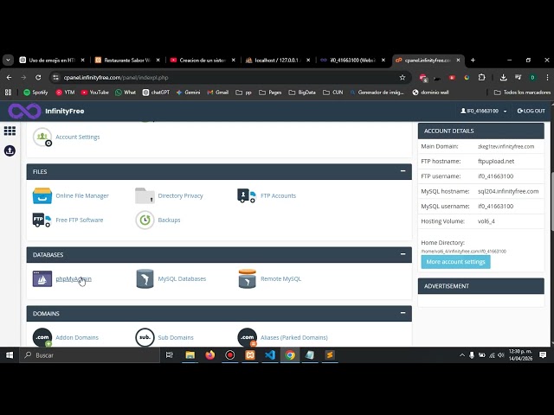Open the MySQL Databases dolphin icon
Viewport: 554px width, 415px height.
point(145,278)
